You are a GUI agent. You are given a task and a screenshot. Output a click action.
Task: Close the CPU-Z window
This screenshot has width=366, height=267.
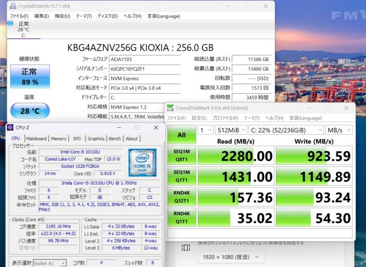pos(156,128)
